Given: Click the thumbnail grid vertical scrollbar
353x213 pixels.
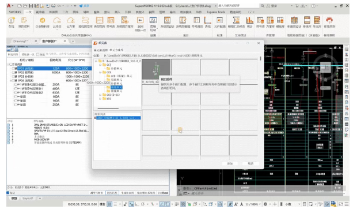Looking at the screenshot, I should pyautogui.click(x=260, y=58).
